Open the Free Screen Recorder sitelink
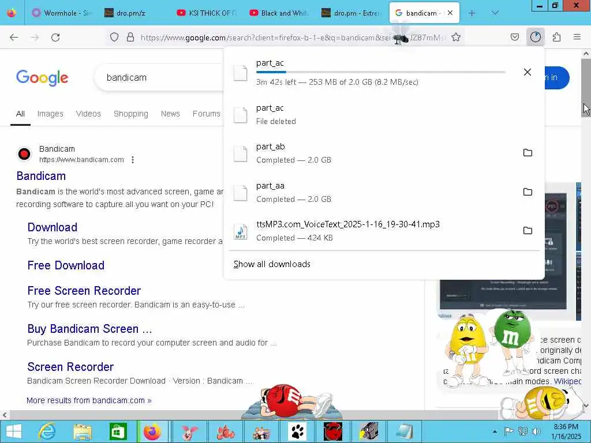The width and height of the screenshot is (591, 443). [84, 291]
